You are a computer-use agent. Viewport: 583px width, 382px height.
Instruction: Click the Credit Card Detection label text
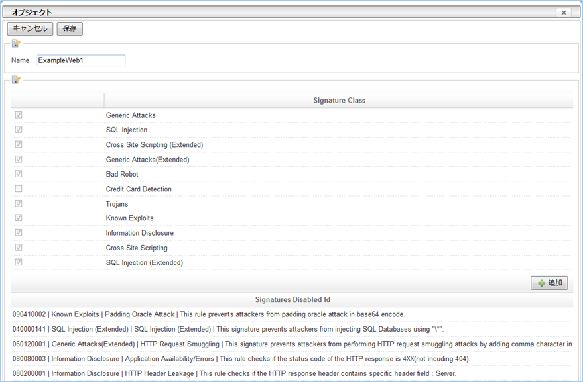click(x=139, y=189)
